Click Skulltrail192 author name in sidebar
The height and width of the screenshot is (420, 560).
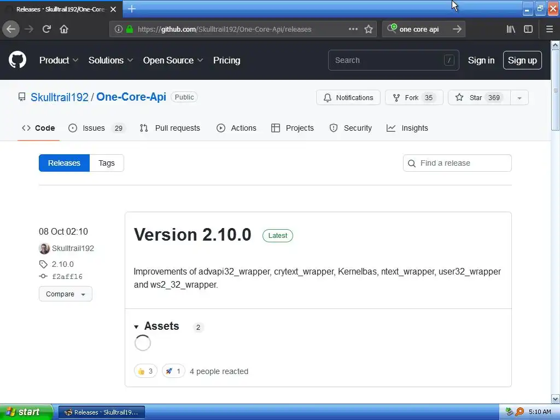tap(73, 248)
